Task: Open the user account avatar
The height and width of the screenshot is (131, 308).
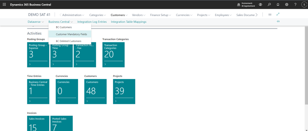Action: coord(304,4)
